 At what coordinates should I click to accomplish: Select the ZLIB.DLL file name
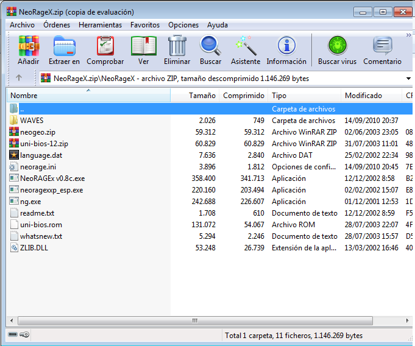[x=34, y=248]
